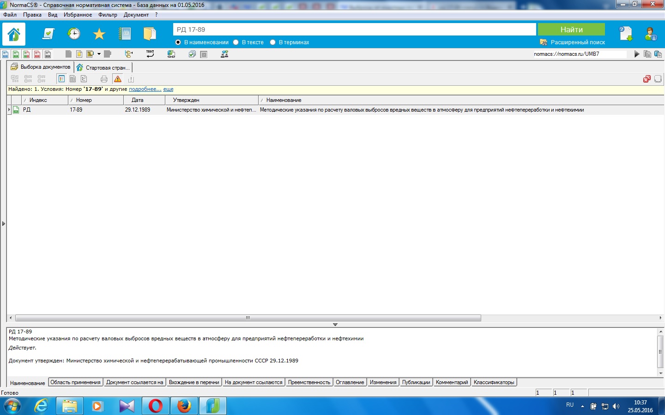Click the red close-all tabs icon
The width and height of the screenshot is (665, 415).
tap(647, 79)
